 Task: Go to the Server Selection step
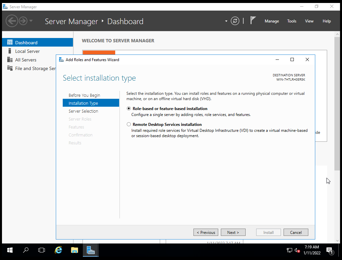(83, 111)
